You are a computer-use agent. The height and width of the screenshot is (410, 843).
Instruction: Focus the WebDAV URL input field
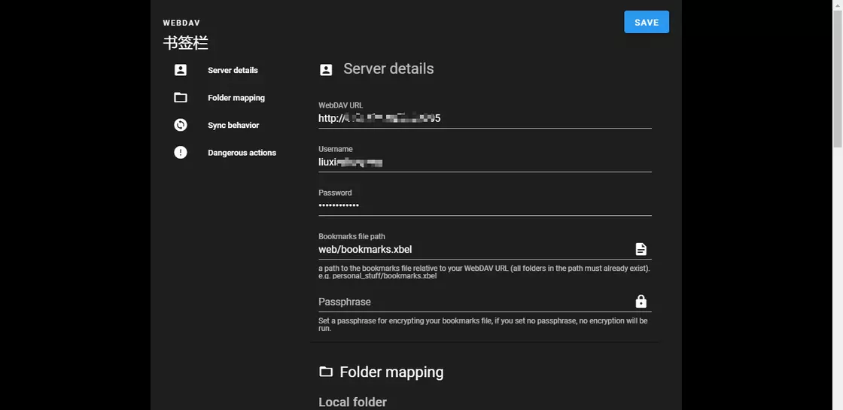(485, 118)
